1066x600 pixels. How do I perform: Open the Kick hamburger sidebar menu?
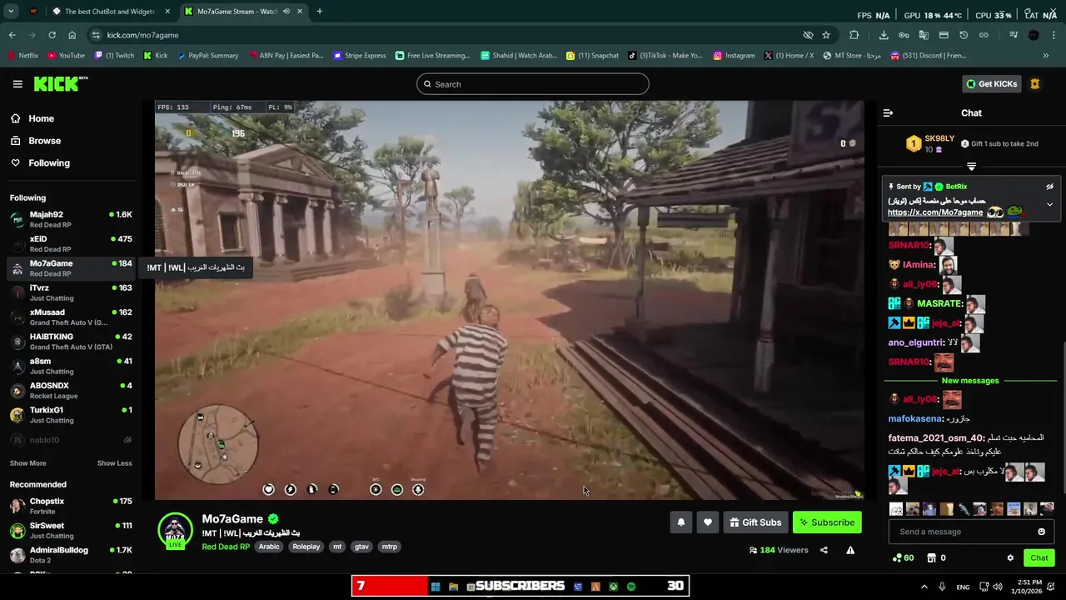click(17, 84)
